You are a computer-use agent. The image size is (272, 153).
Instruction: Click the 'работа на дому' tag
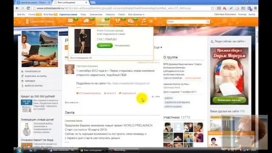tap(173, 107)
